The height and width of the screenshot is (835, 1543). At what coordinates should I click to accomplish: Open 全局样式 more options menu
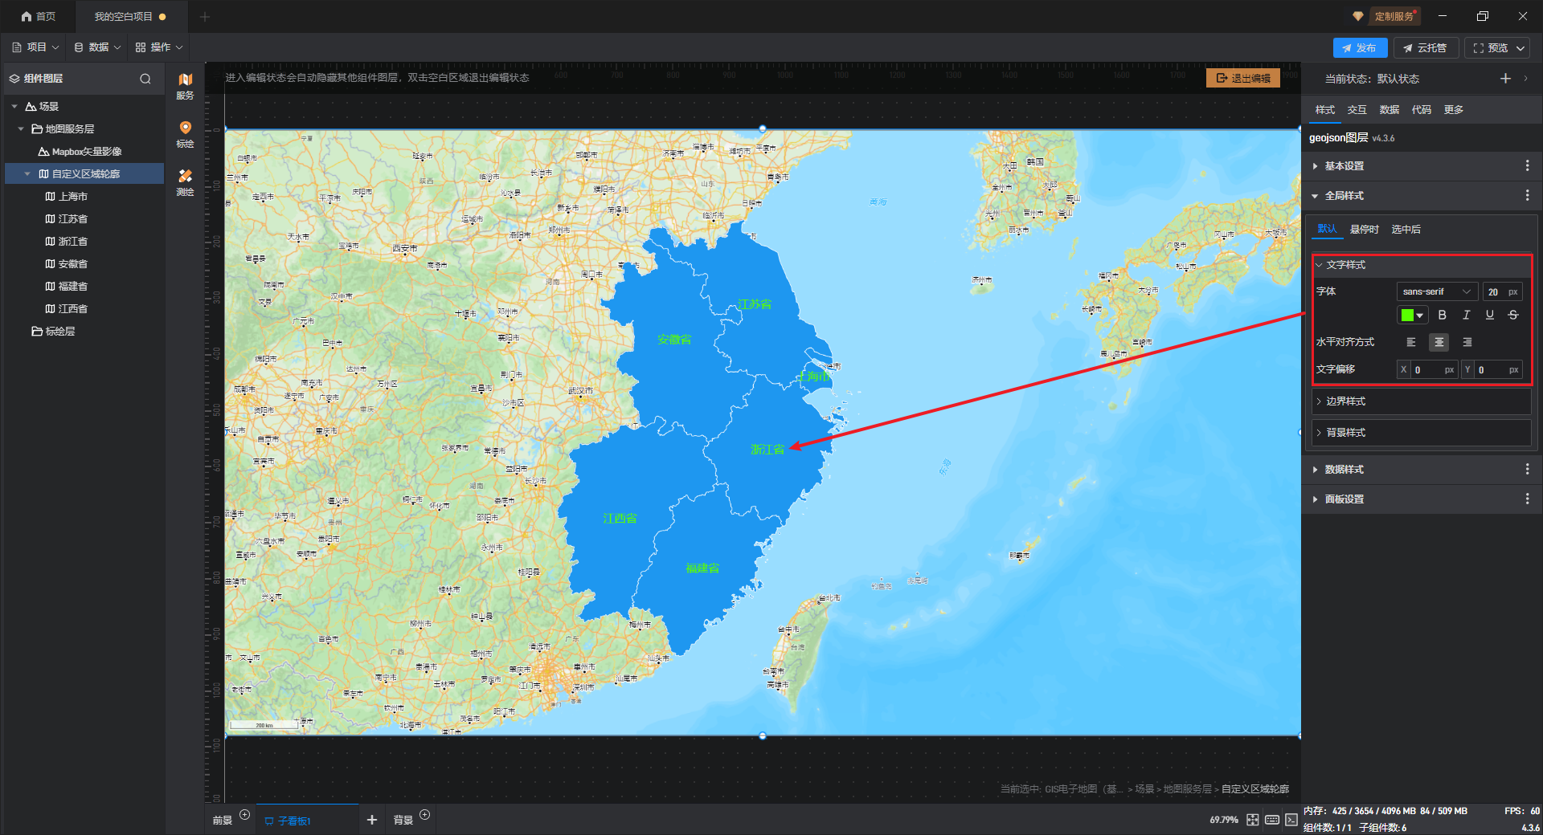click(1527, 195)
